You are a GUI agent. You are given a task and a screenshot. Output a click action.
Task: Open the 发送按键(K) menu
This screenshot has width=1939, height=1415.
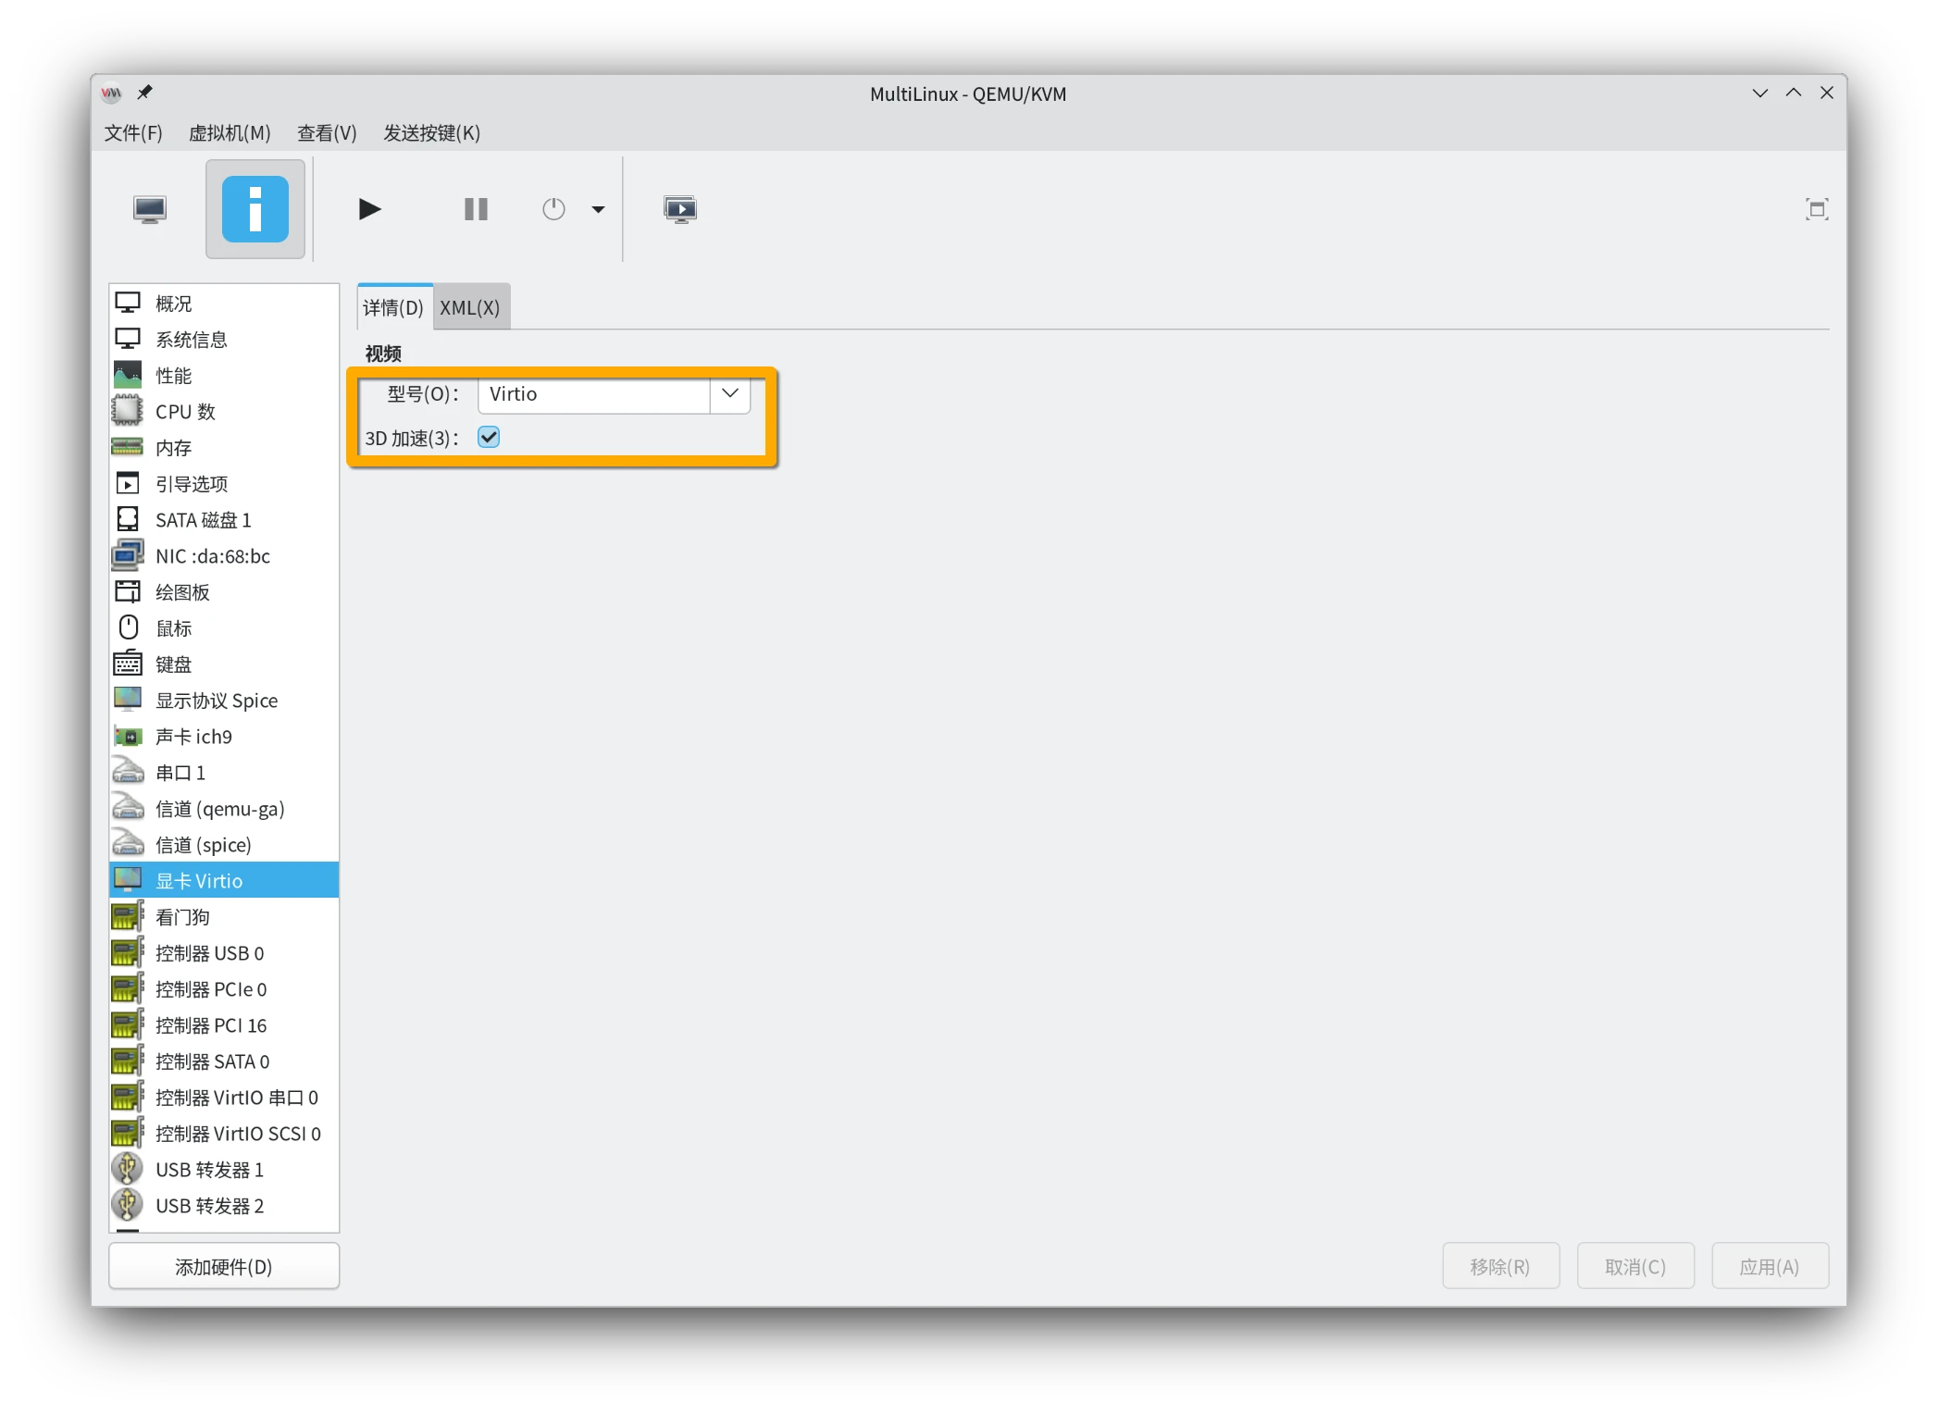[432, 132]
